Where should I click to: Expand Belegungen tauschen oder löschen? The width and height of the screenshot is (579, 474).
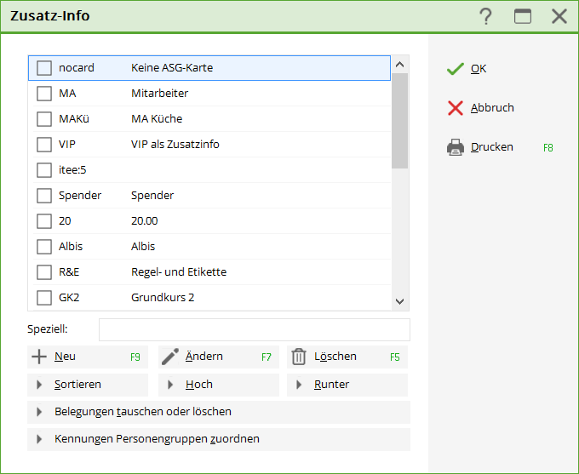(x=219, y=412)
